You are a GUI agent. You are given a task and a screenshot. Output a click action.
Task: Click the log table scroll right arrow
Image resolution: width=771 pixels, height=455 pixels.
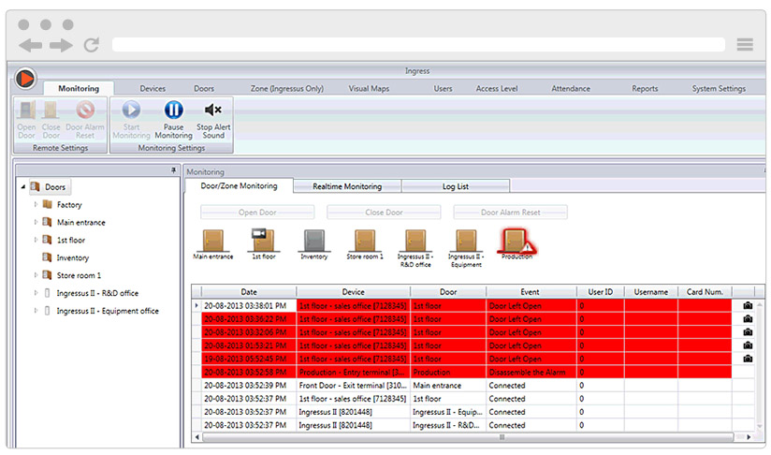(x=749, y=437)
